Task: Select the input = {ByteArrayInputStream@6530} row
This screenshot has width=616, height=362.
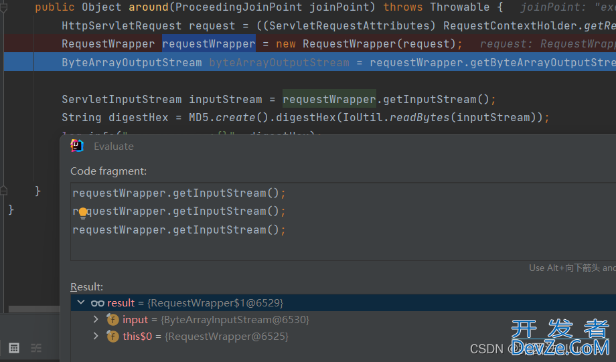Action: (x=343, y=320)
